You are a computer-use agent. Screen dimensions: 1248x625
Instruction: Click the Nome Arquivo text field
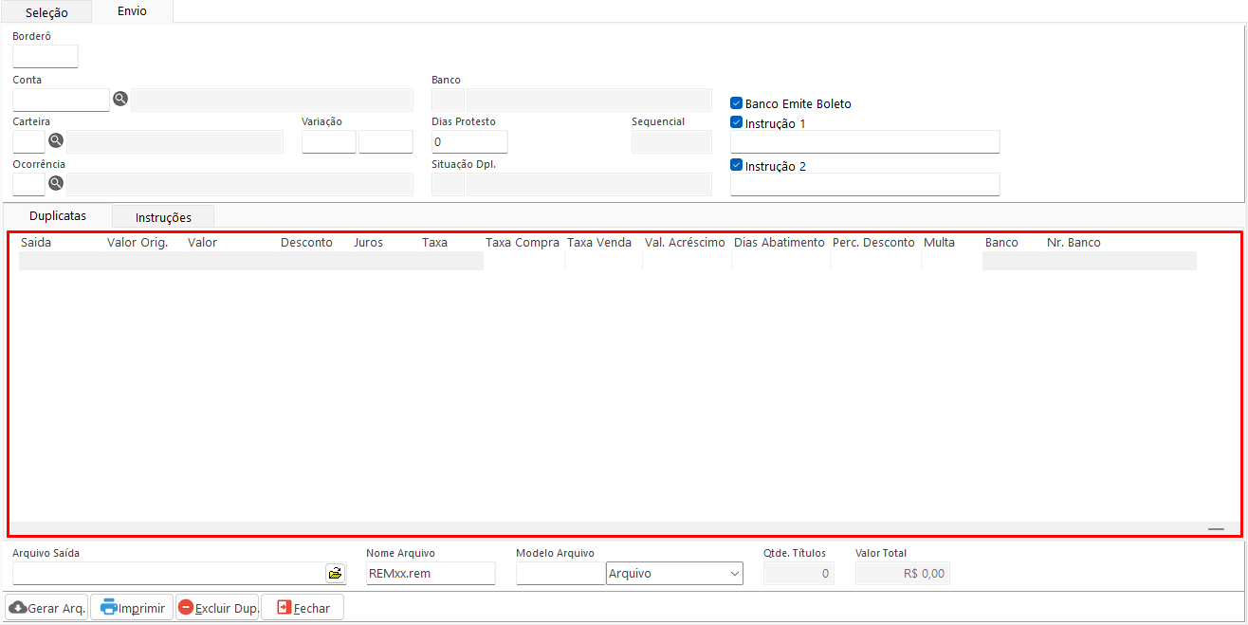[431, 573]
